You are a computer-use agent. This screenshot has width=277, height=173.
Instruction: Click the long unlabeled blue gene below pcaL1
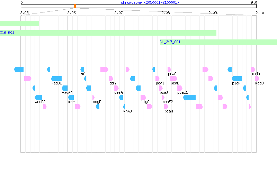pos(189,98)
